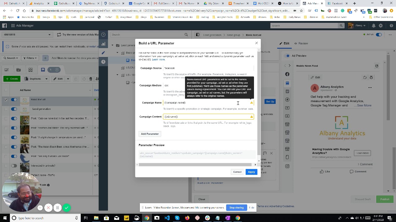Viewport: 396px width, 222px height.
Task: Toggle the 'Cats we have lost' post ad
Action: (x=14, y=118)
